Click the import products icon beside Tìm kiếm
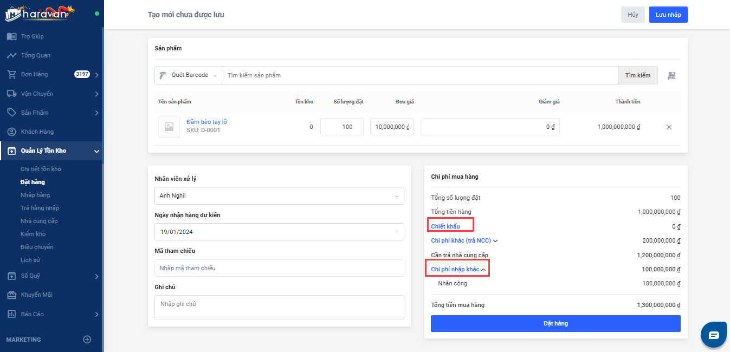 [671, 76]
